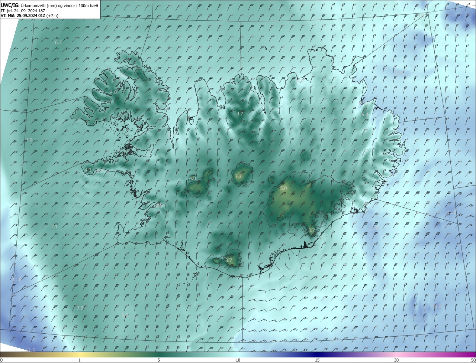Select the valid time line "VT: Mið. 25.09.2024 01Z"
This screenshot has height=363, width=476.
click(x=23, y=16)
